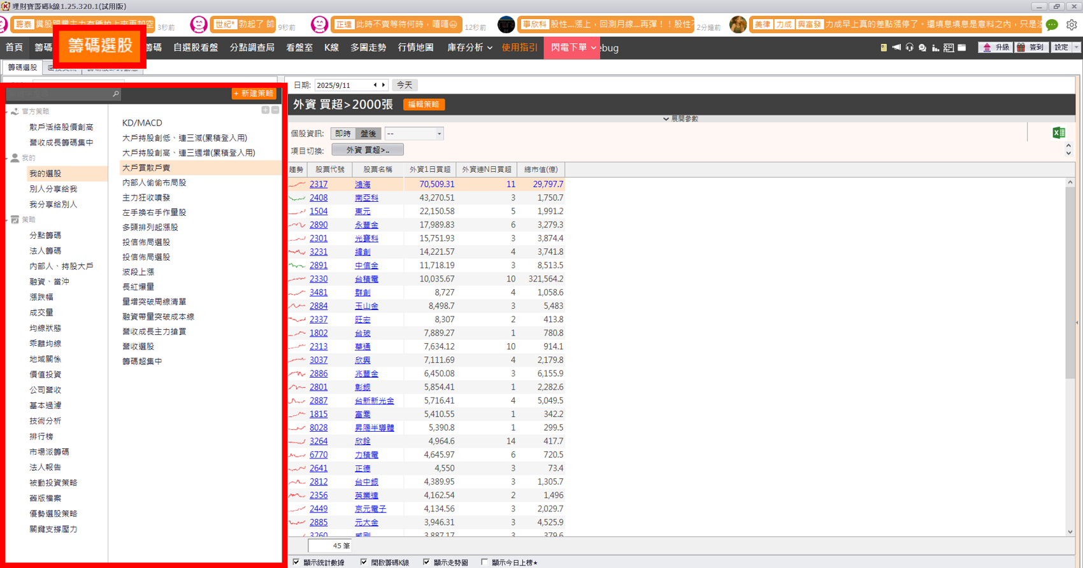1083x568 pixels.
Task: Enable the 顯示今日上榜 checkbox
Action: pos(485,562)
